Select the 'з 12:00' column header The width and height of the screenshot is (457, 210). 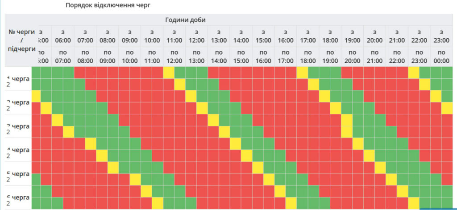196,36
